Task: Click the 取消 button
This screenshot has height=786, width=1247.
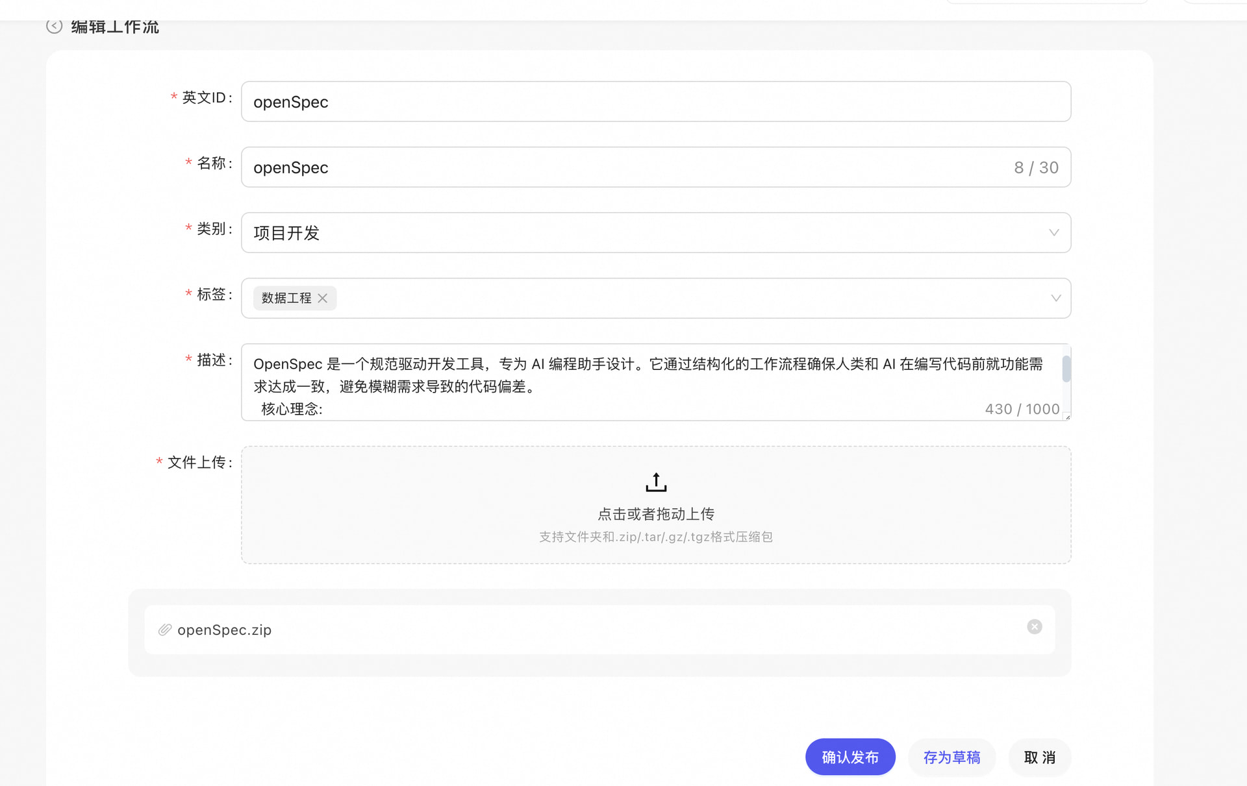Action: 1039,757
